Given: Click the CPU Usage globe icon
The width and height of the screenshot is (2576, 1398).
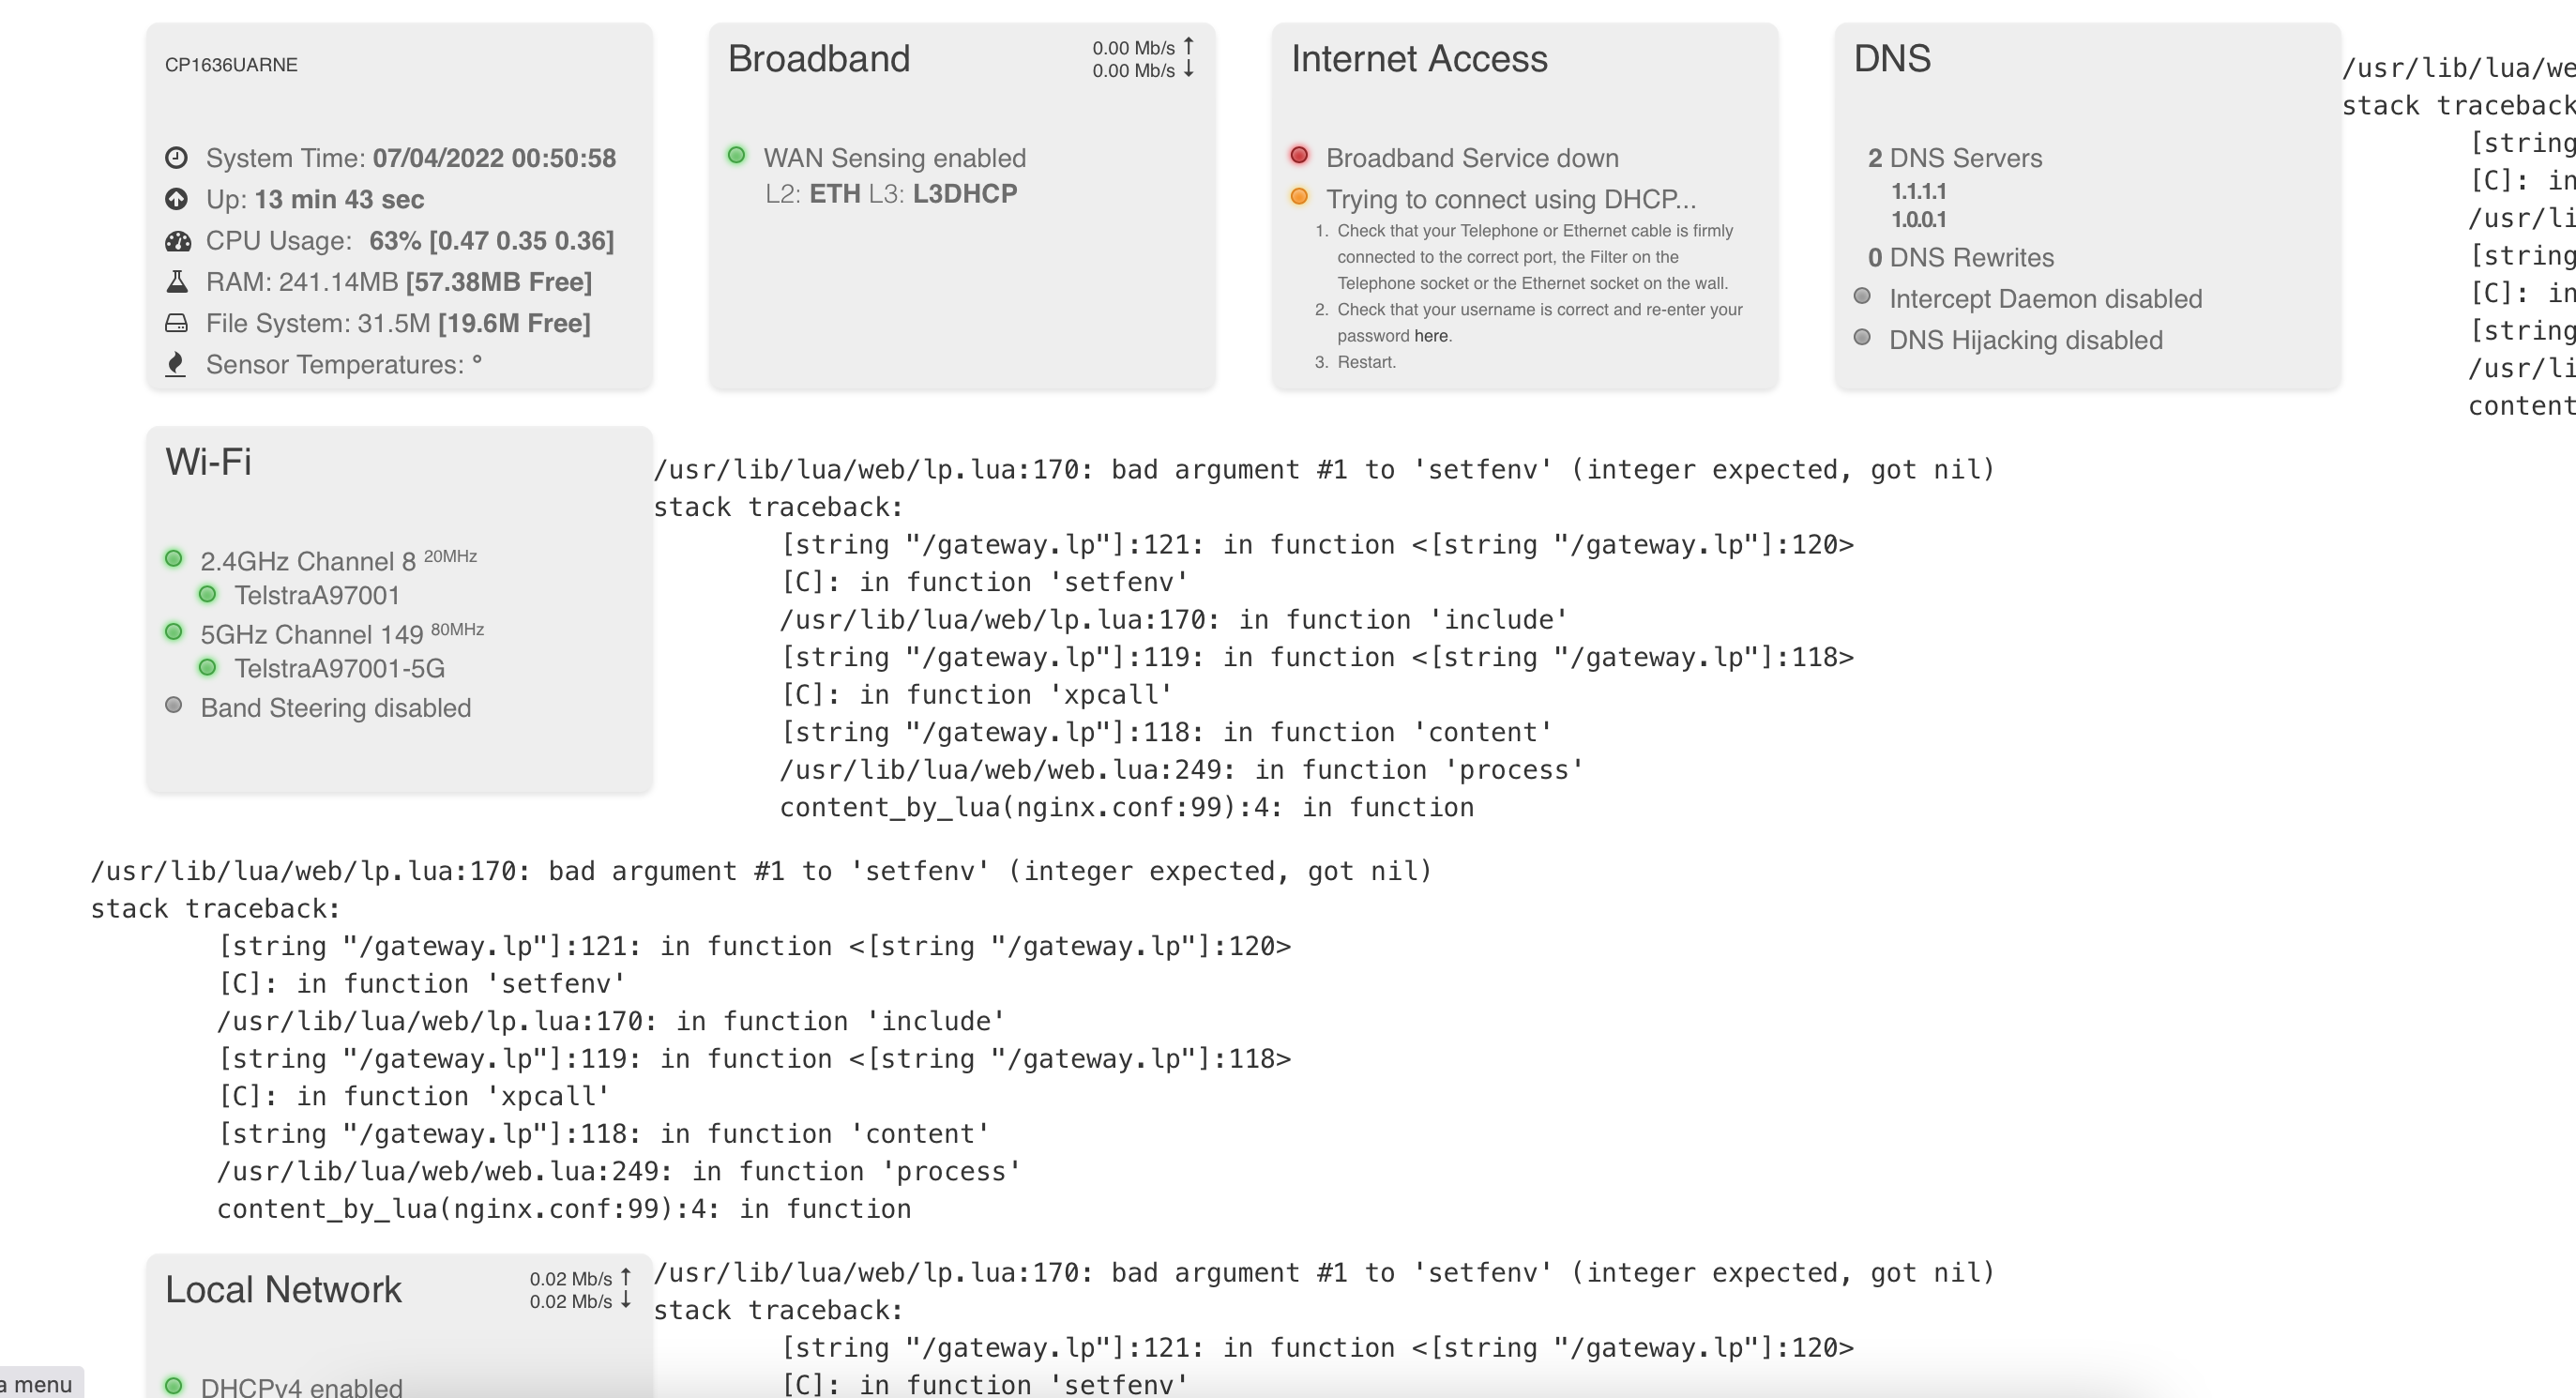Looking at the screenshot, I should pyautogui.click(x=178, y=241).
